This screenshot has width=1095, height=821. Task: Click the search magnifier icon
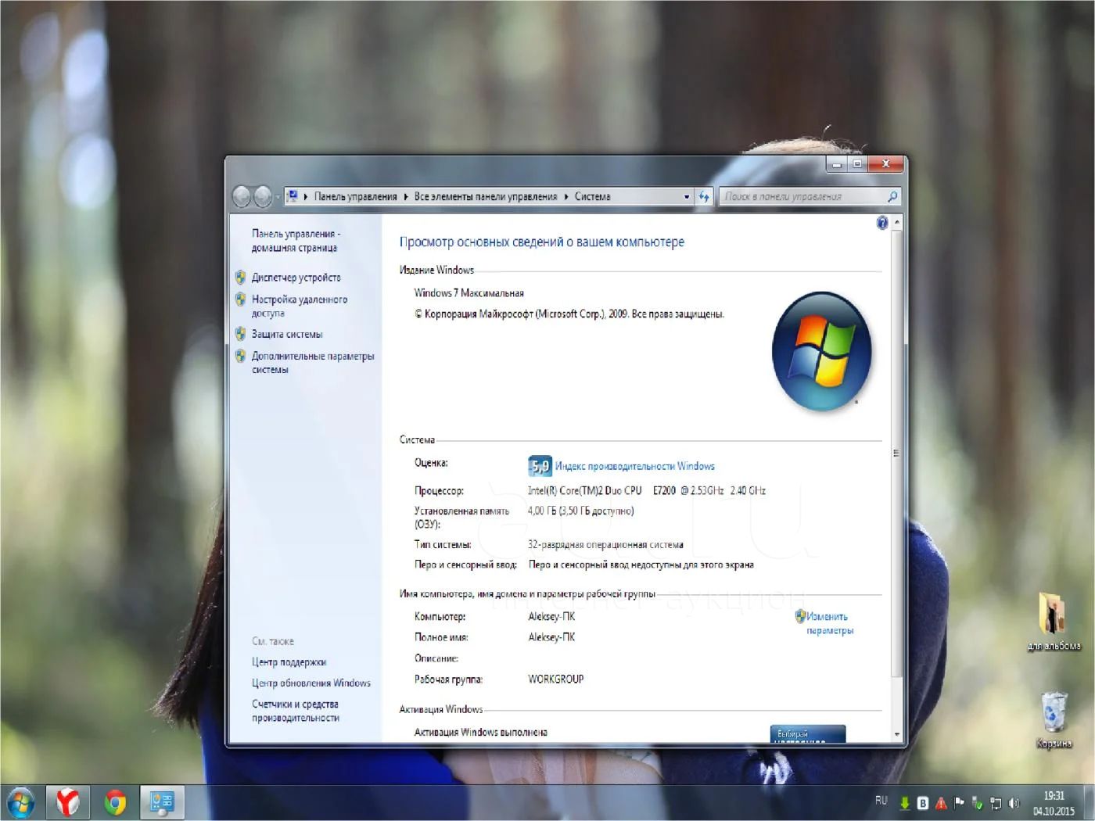(892, 196)
